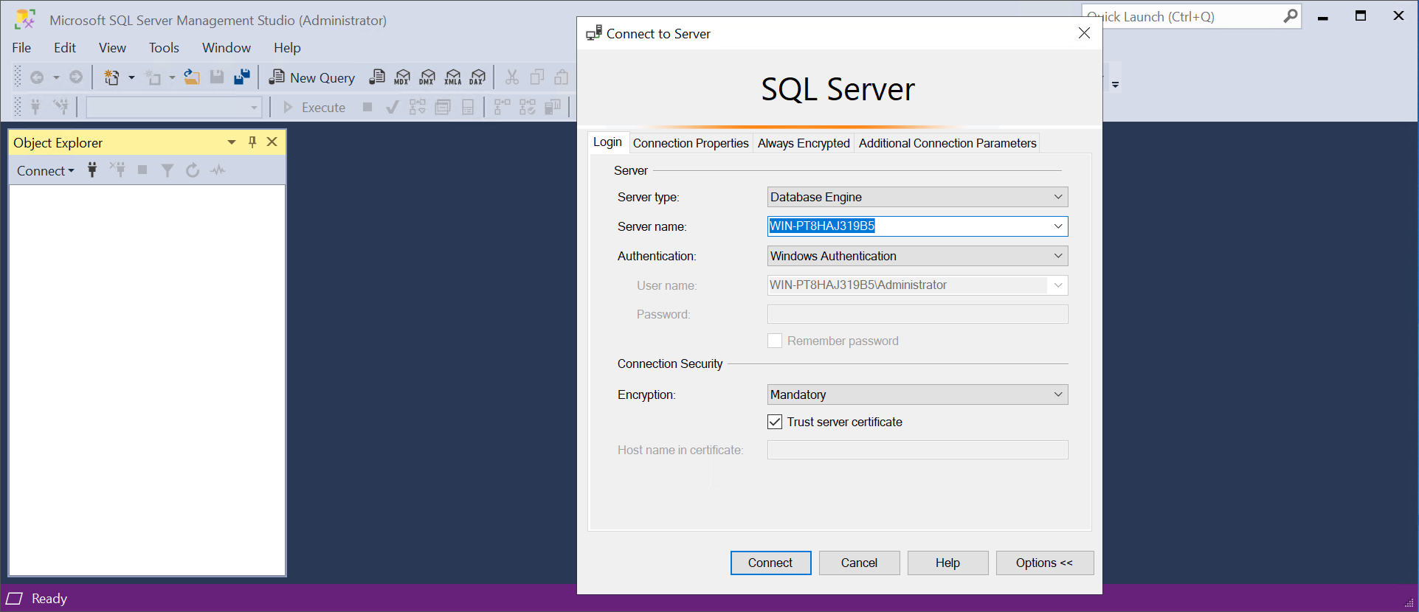The width and height of the screenshot is (1419, 612).
Task: Click the New Project icon
Action: (x=112, y=77)
